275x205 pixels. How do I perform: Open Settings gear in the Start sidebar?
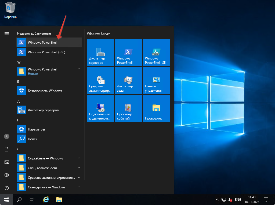pyautogui.click(x=7, y=175)
